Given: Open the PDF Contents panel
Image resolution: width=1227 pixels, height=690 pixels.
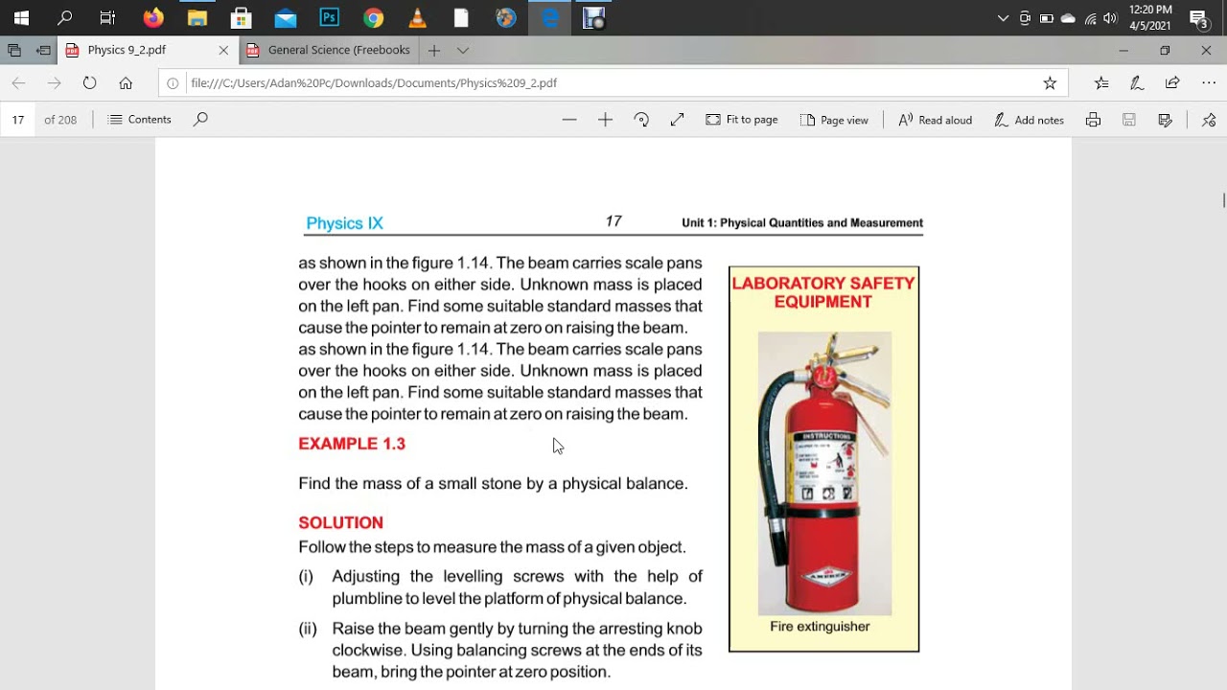Looking at the screenshot, I should click(x=140, y=120).
